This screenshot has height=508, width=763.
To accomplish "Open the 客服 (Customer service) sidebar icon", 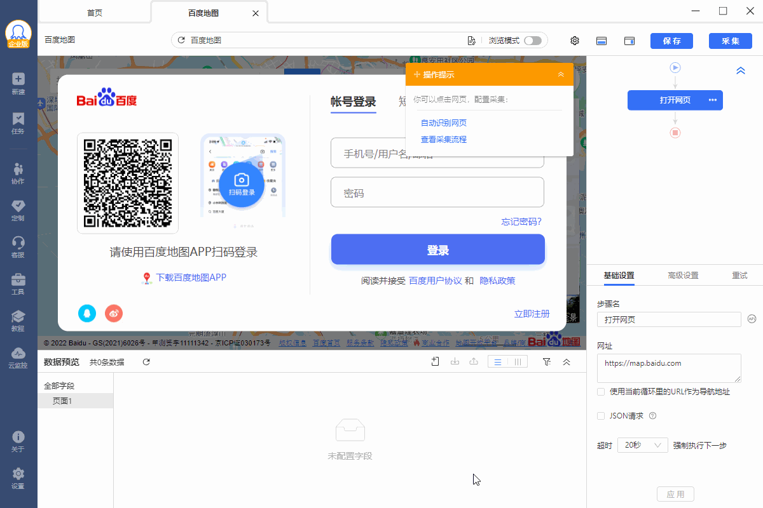I will pos(18,247).
